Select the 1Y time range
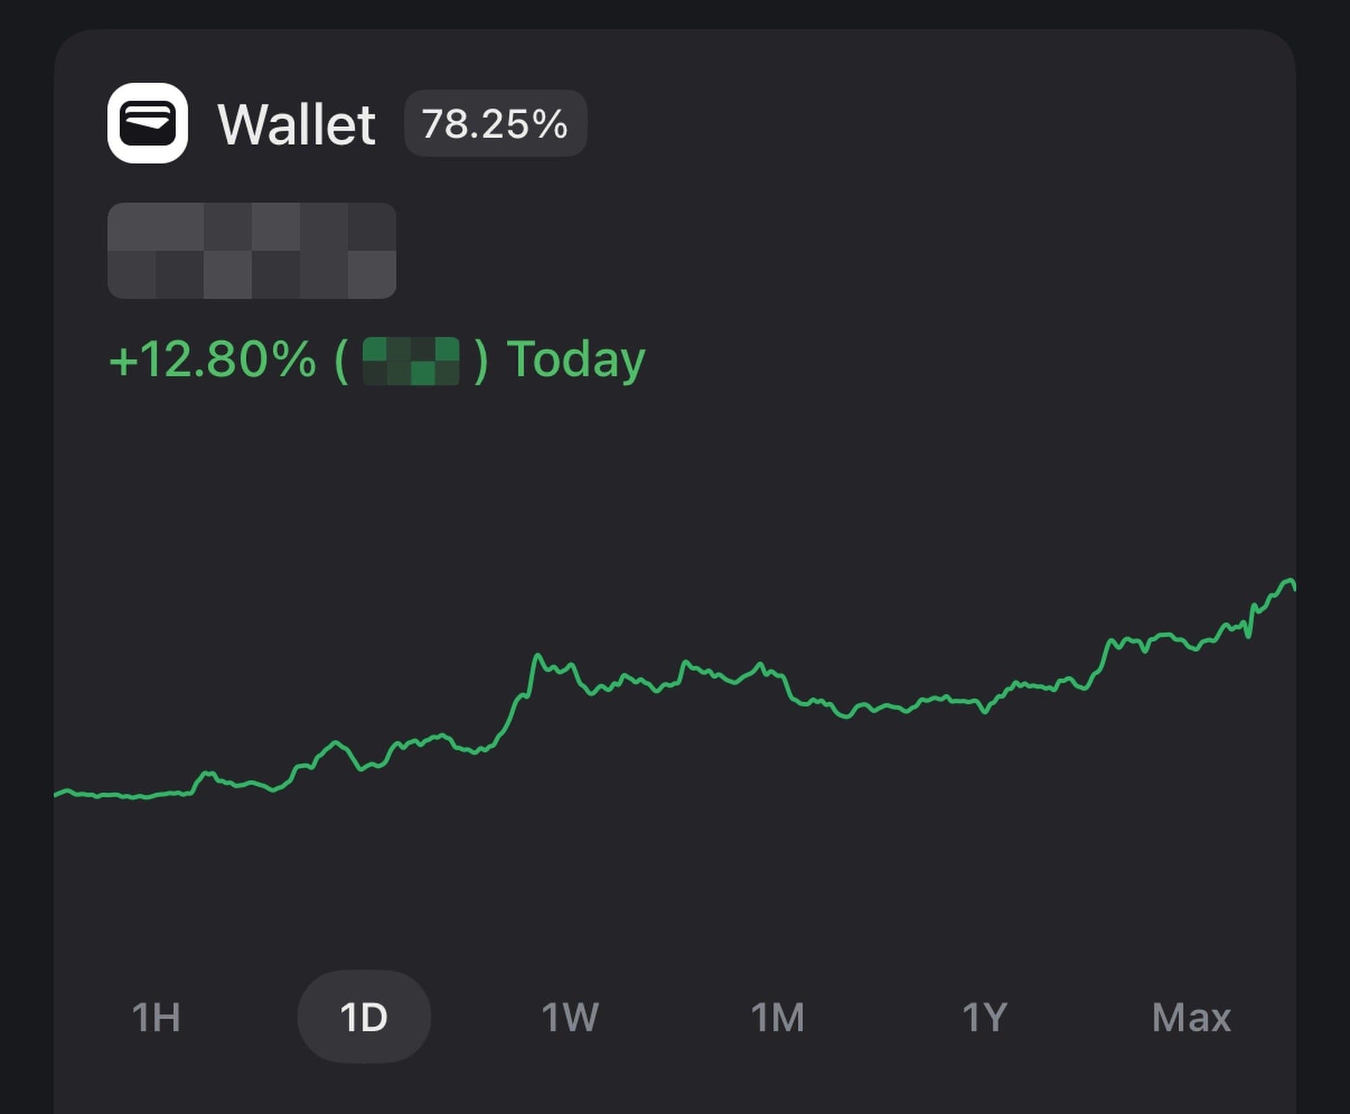The width and height of the screenshot is (1350, 1114). (984, 1017)
